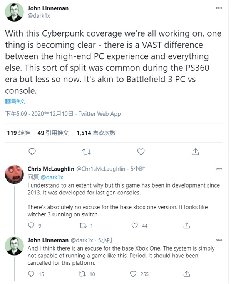The image size is (231, 284).
Task: Open the @dark1x mention in Chris's reply
Action: [x=52, y=177]
